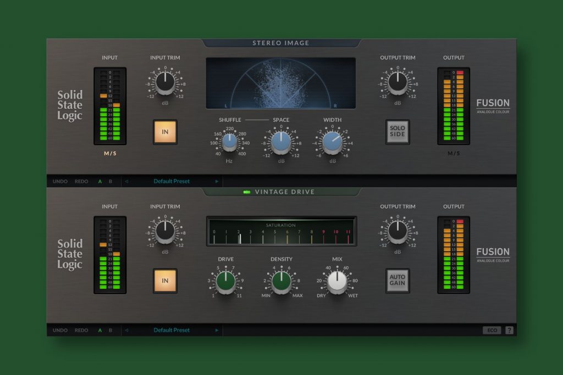563x375 pixels.
Task: Click the FUSION logo in Vintage Drive plugin
Action: (493, 254)
